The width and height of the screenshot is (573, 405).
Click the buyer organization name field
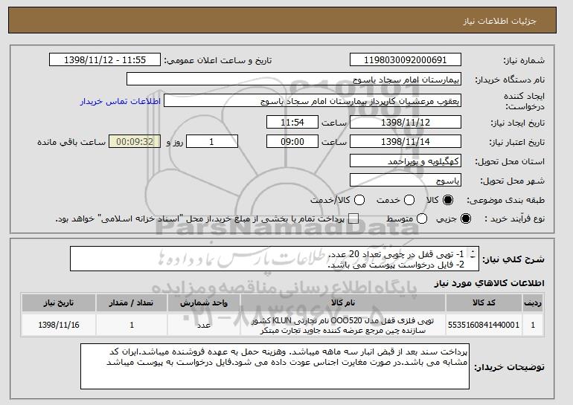click(294, 80)
